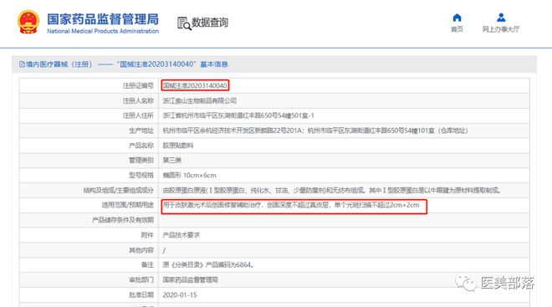Screen dimensions: 552x307
Task: Open 网上办事大厅 user icon
Action: click(x=501, y=18)
